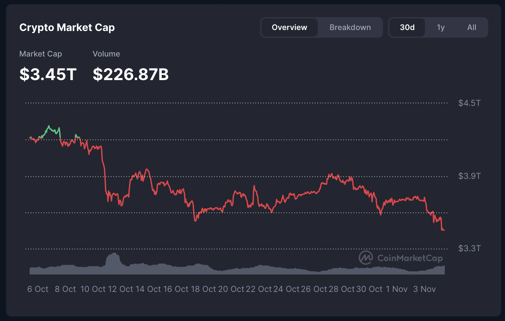This screenshot has height=321, width=505.
Task: Click the Crypto Market Cap title
Action: tap(67, 27)
